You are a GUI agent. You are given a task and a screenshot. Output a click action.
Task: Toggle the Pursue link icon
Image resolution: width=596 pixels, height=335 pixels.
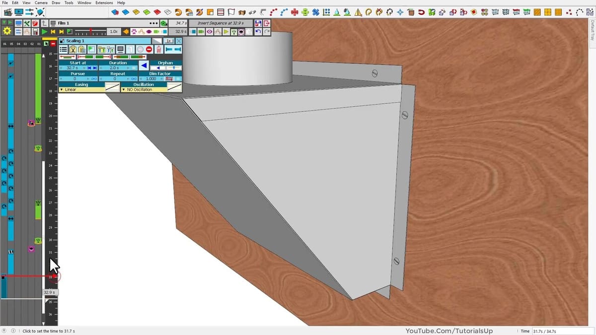[x=94, y=79]
